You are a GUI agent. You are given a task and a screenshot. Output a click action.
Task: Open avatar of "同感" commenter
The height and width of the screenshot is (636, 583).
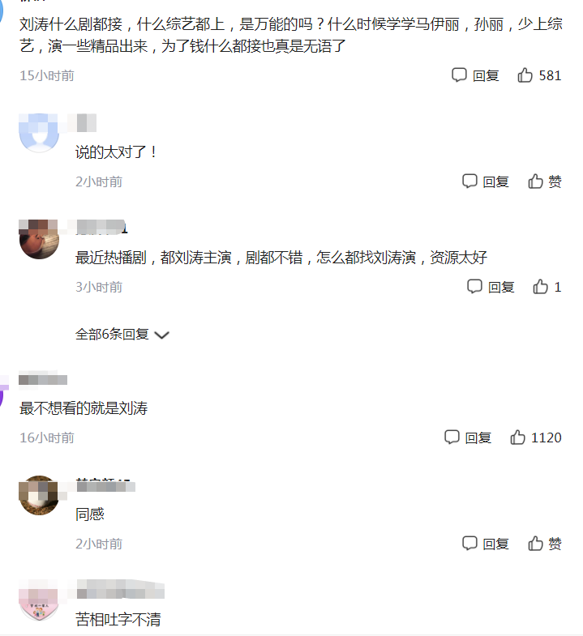(39, 495)
